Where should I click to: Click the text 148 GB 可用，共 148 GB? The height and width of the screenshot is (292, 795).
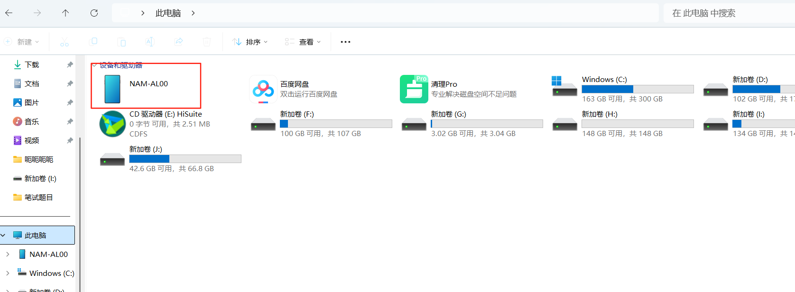click(x=622, y=134)
